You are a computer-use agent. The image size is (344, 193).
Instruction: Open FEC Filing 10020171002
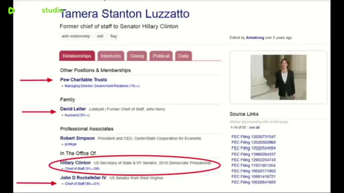click(253, 171)
